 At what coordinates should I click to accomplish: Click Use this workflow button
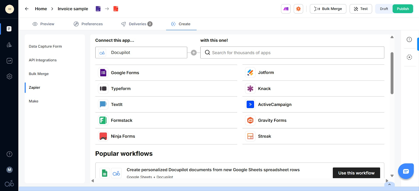[356, 173]
